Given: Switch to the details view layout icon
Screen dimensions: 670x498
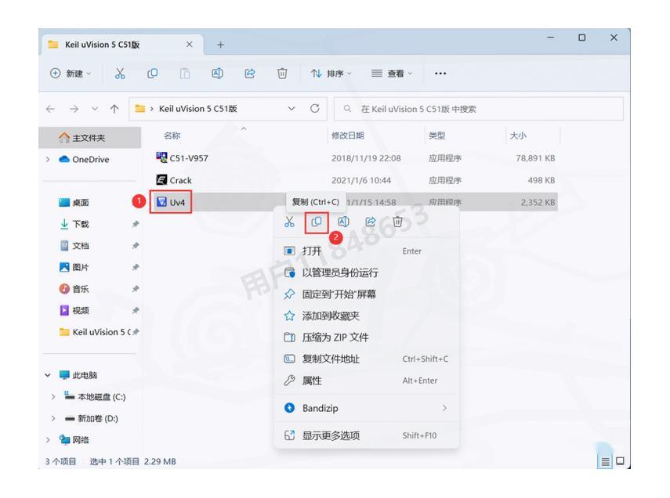Looking at the screenshot, I should coord(606,461).
